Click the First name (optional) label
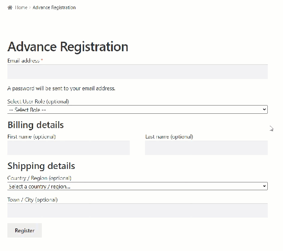 pyautogui.click(x=31, y=137)
